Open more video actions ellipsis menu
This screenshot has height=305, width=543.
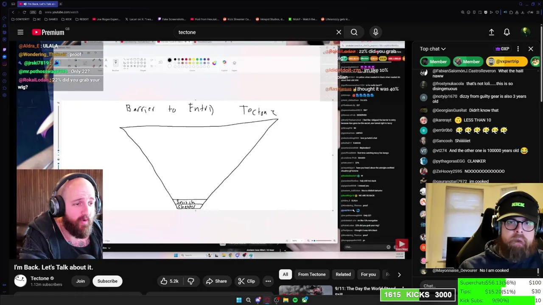(x=268, y=281)
